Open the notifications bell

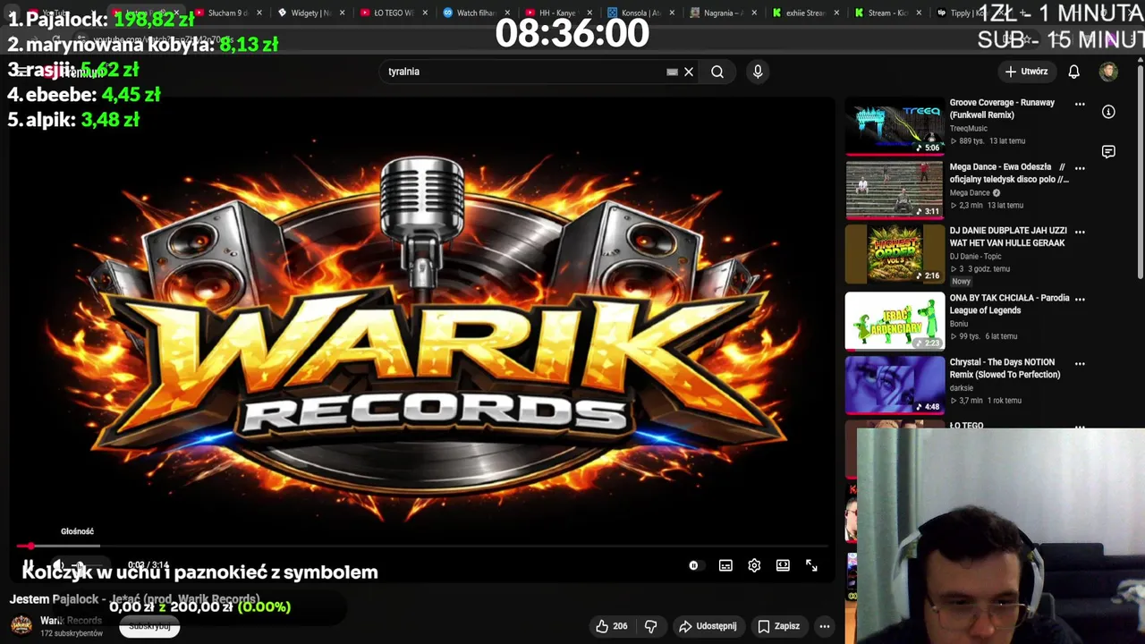point(1073,72)
